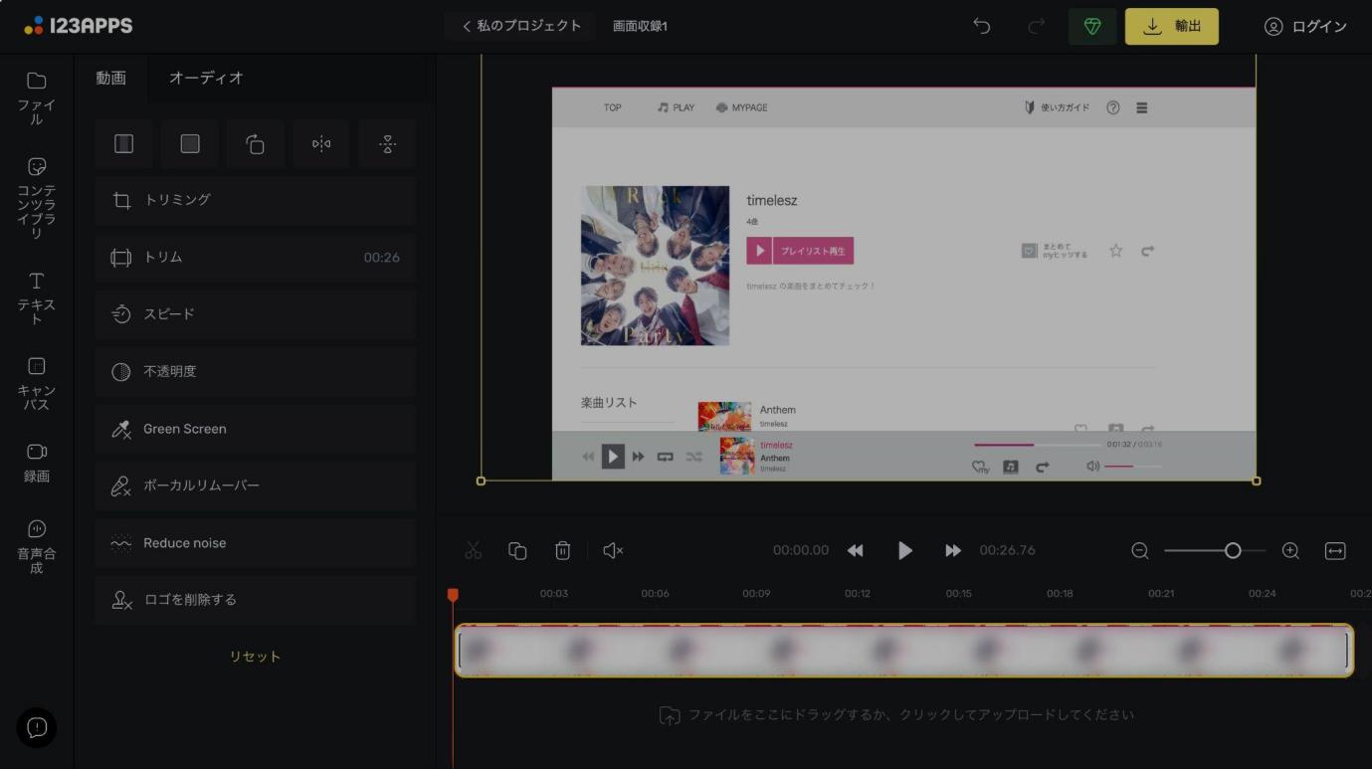Go back to 私のプロジェクト
Viewport: 1372px width, 769px height.
coord(520,26)
